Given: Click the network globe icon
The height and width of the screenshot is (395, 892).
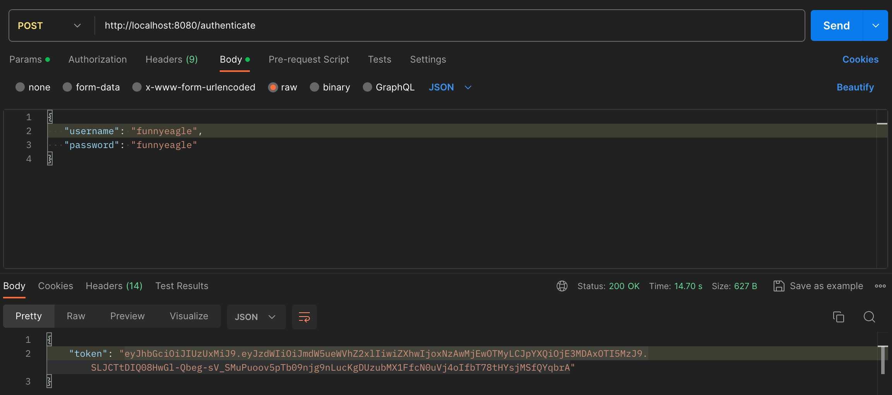Looking at the screenshot, I should click(x=562, y=286).
